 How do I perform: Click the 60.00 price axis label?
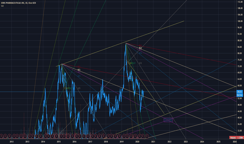(x=240, y=85)
